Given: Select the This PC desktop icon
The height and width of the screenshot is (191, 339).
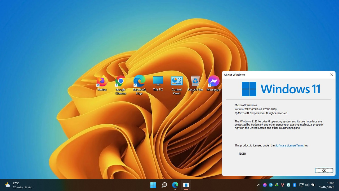Looking at the screenshot, I should 158,83.
